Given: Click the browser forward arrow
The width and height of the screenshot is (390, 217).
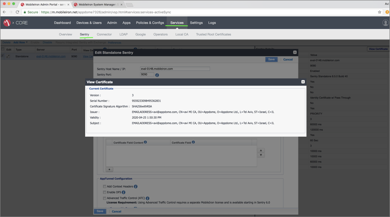Looking at the screenshot, I should (x=11, y=12).
